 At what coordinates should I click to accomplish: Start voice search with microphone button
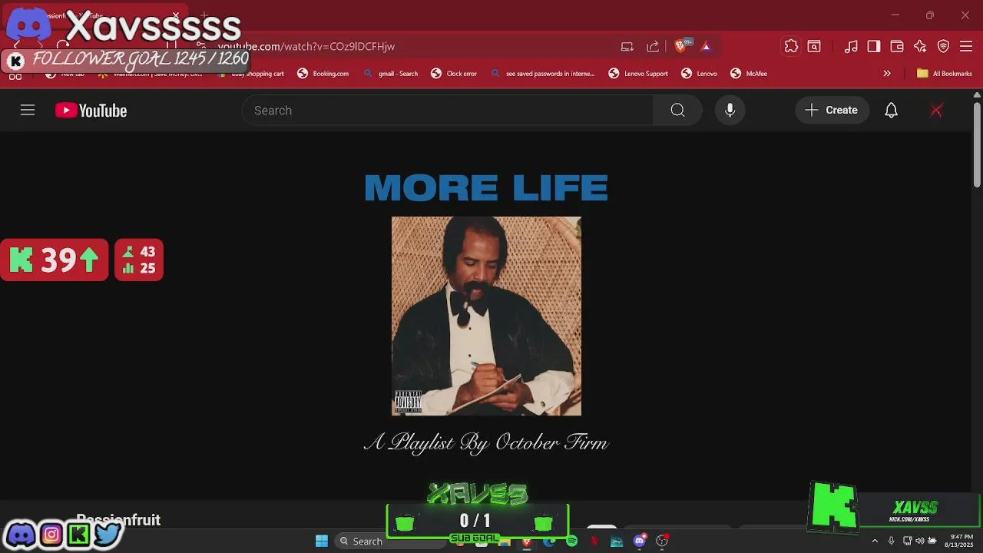coord(730,111)
